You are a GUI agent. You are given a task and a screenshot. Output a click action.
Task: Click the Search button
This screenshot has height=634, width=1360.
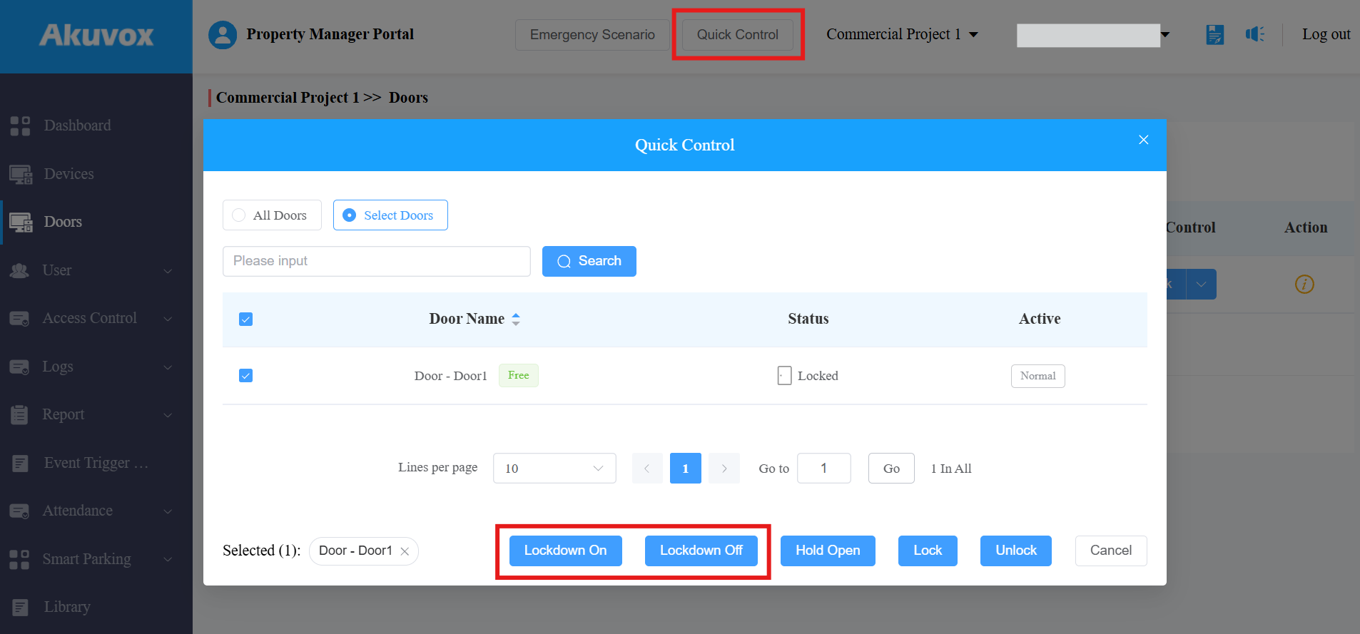pos(589,261)
